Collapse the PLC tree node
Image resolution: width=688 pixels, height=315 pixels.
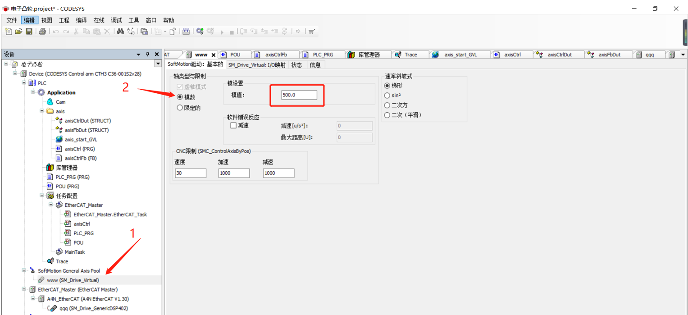click(x=24, y=83)
